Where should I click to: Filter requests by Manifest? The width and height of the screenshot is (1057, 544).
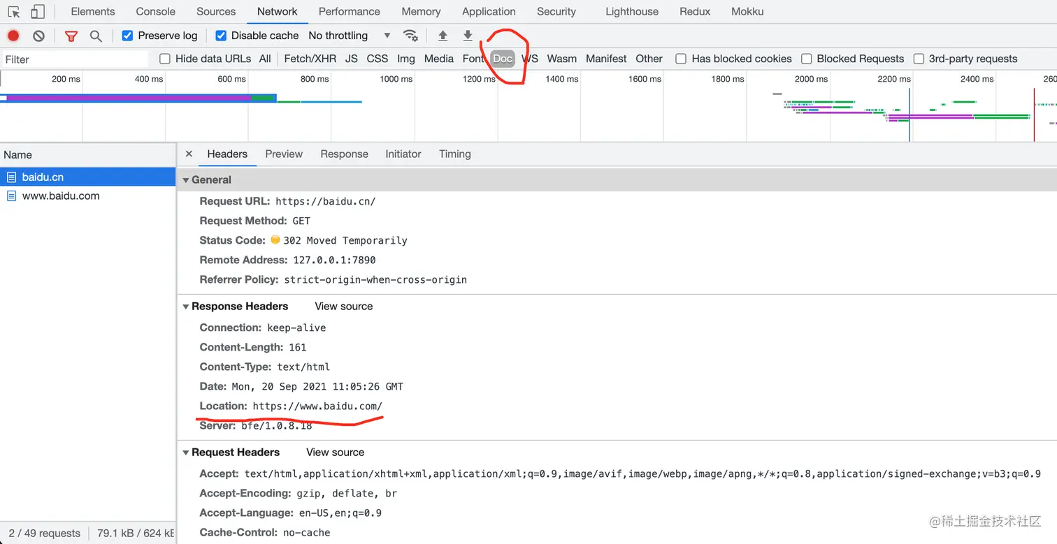pos(607,59)
